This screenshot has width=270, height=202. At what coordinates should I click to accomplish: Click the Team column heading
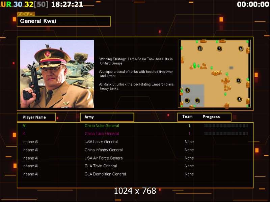coord(187,116)
